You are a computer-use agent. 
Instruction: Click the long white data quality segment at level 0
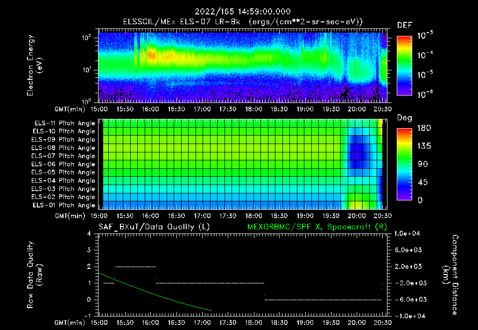click(323, 300)
